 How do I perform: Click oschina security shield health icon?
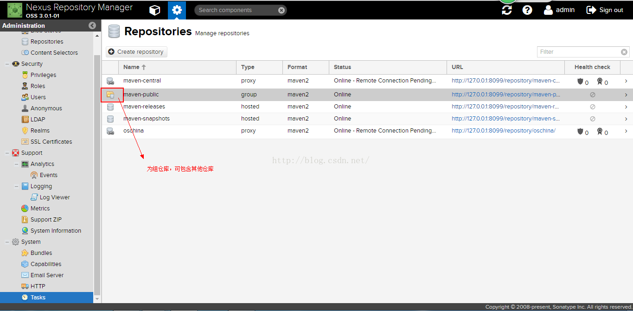pos(580,131)
